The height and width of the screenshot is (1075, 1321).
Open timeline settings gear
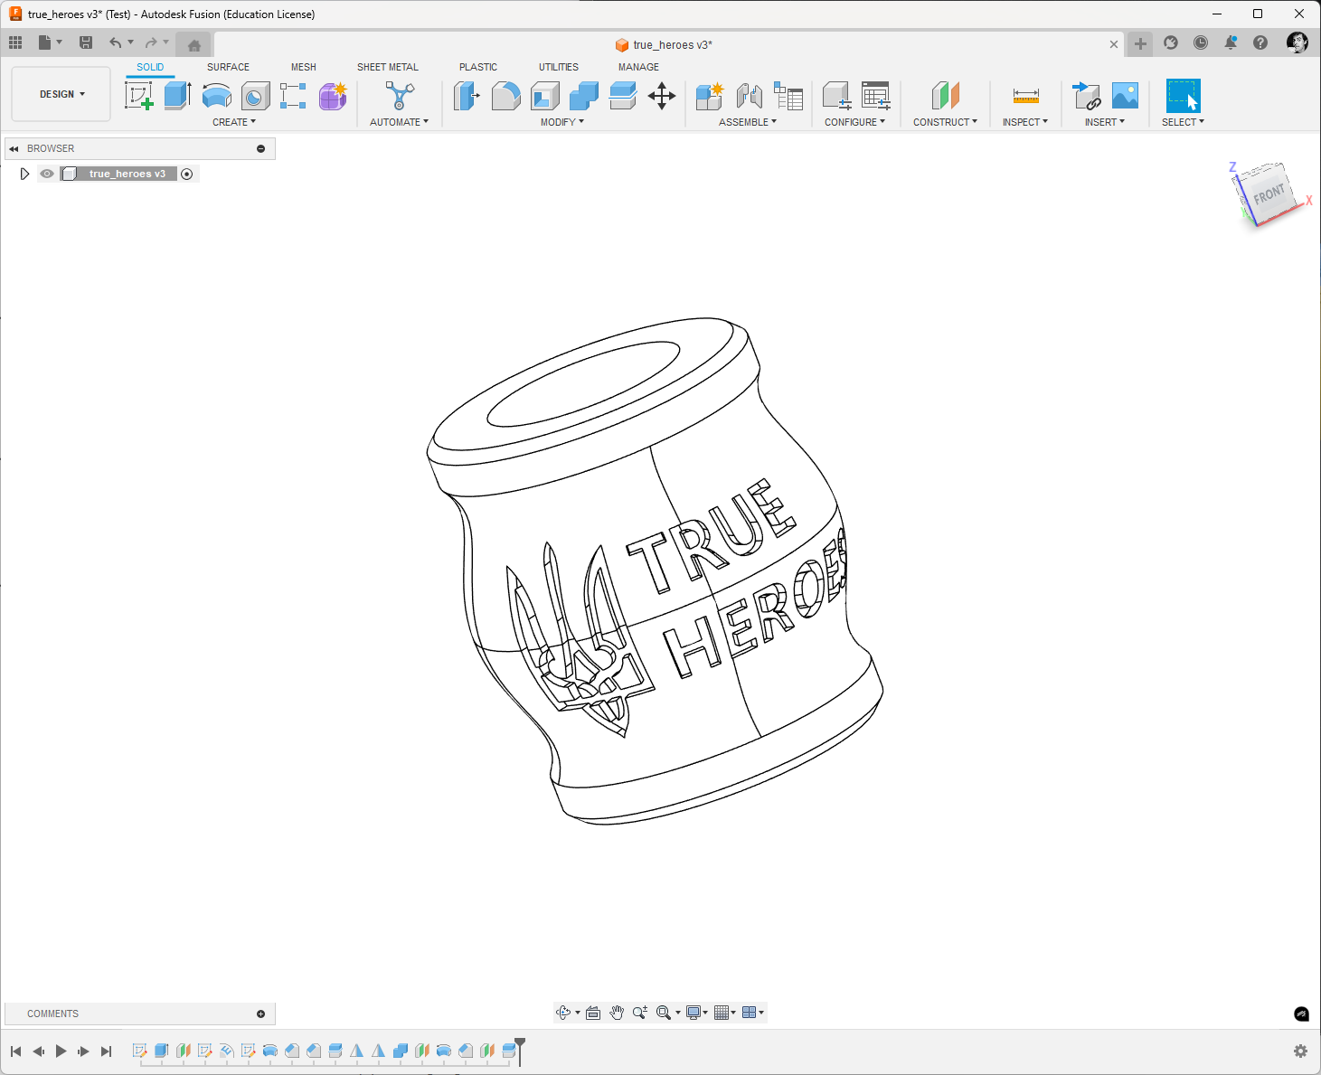[1300, 1051]
